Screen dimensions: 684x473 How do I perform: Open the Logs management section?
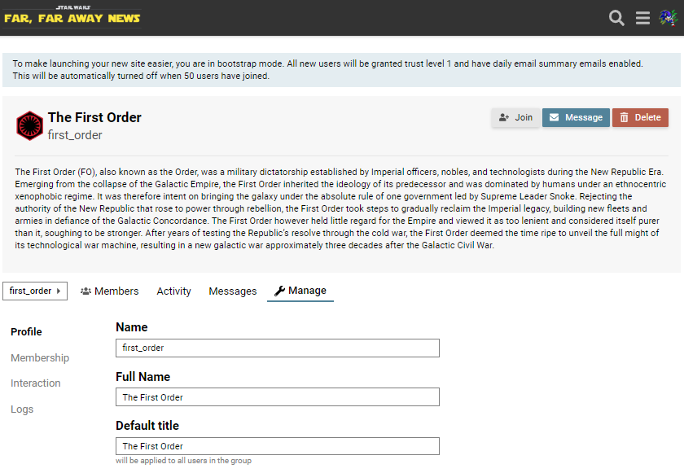click(22, 409)
